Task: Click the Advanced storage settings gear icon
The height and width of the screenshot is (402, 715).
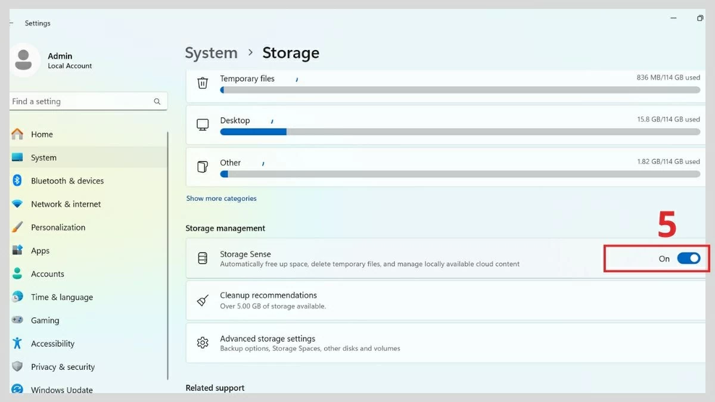Action: click(x=203, y=342)
